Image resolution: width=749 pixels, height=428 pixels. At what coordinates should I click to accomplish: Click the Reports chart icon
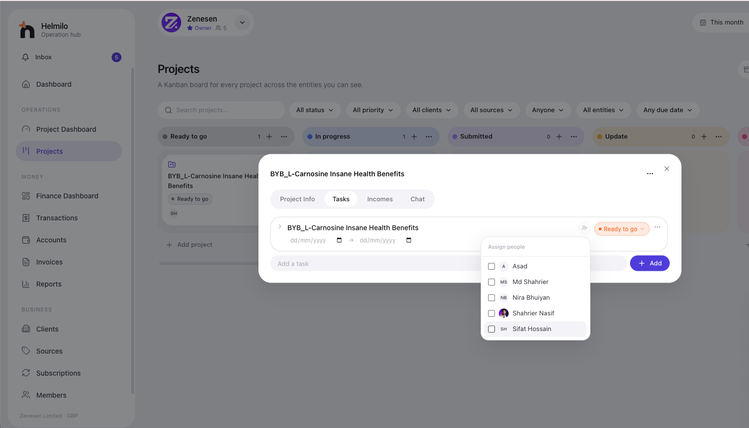click(x=26, y=284)
